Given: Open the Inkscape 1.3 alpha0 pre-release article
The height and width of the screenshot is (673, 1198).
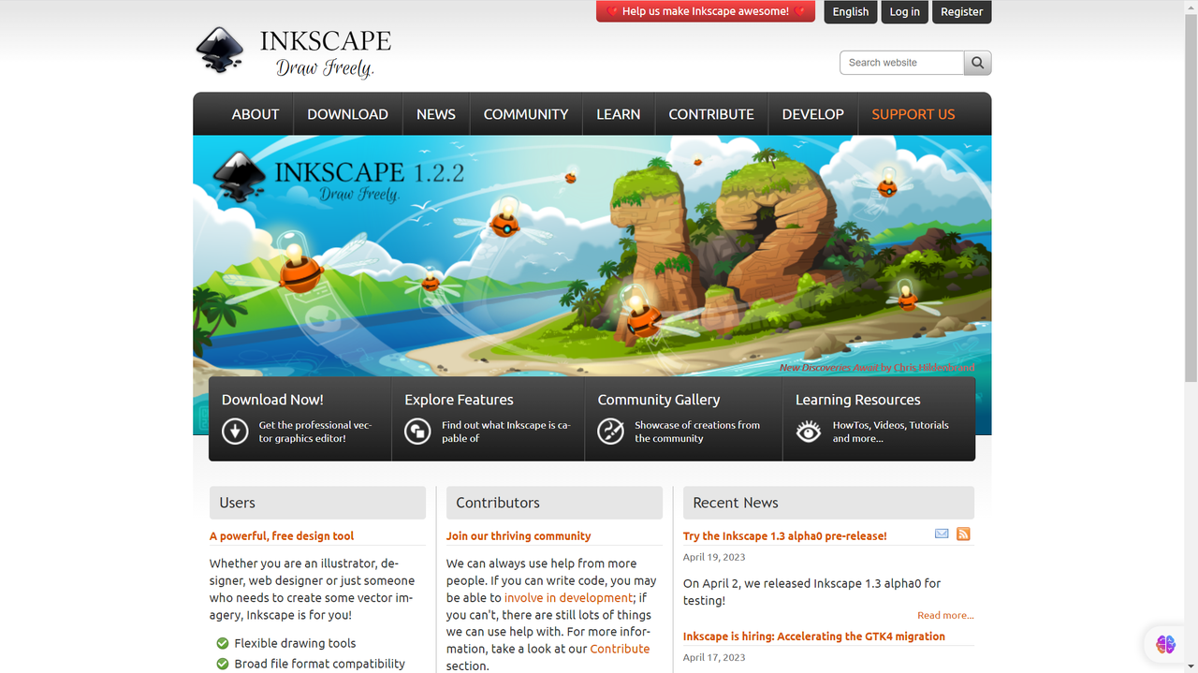Looking at the screenshot, I should click(x=784, y=536).
